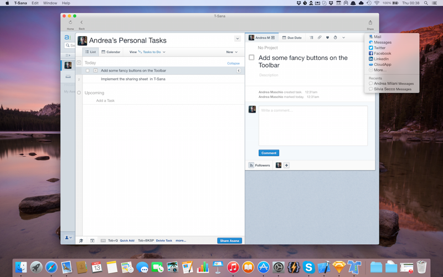Heart the task with the heart icon
The width and height of the screenshot is (443, 277).
[327, 38]
